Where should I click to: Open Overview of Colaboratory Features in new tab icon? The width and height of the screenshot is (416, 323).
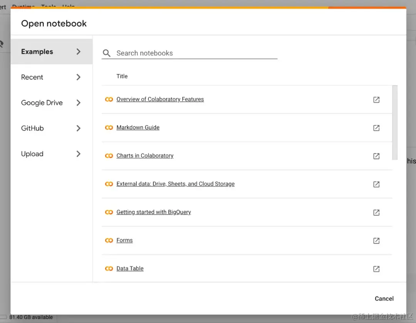point(376,100)
